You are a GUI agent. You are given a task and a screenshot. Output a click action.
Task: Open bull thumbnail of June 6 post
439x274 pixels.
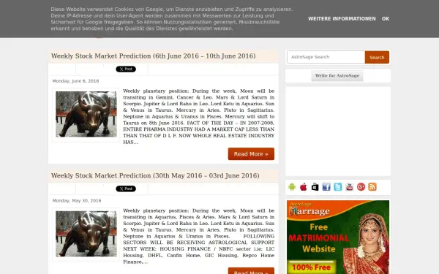(x=86, y=115)
